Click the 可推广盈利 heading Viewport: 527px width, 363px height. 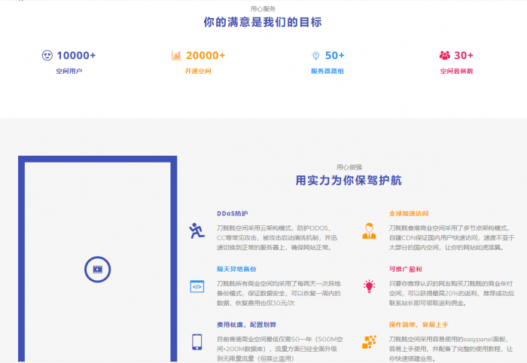coord(405,269)
